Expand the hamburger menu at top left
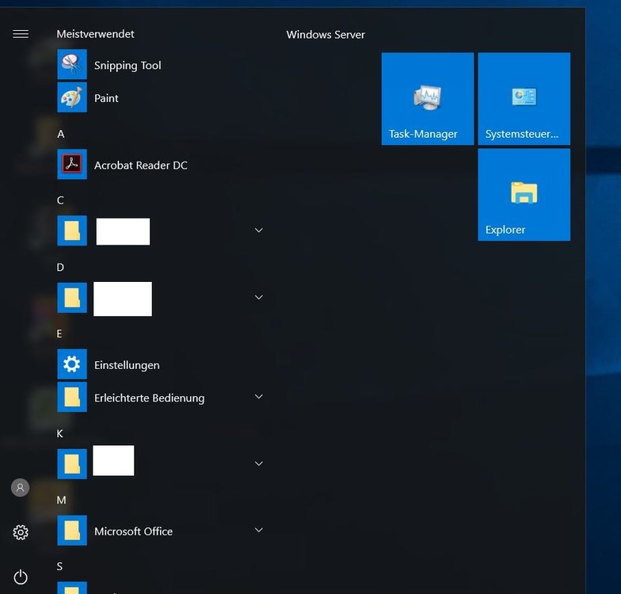The image size is (621, 594). click(21, 34)
